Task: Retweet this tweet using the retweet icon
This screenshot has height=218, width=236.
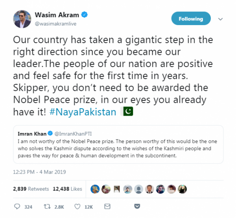Action: tap(46, 207)
